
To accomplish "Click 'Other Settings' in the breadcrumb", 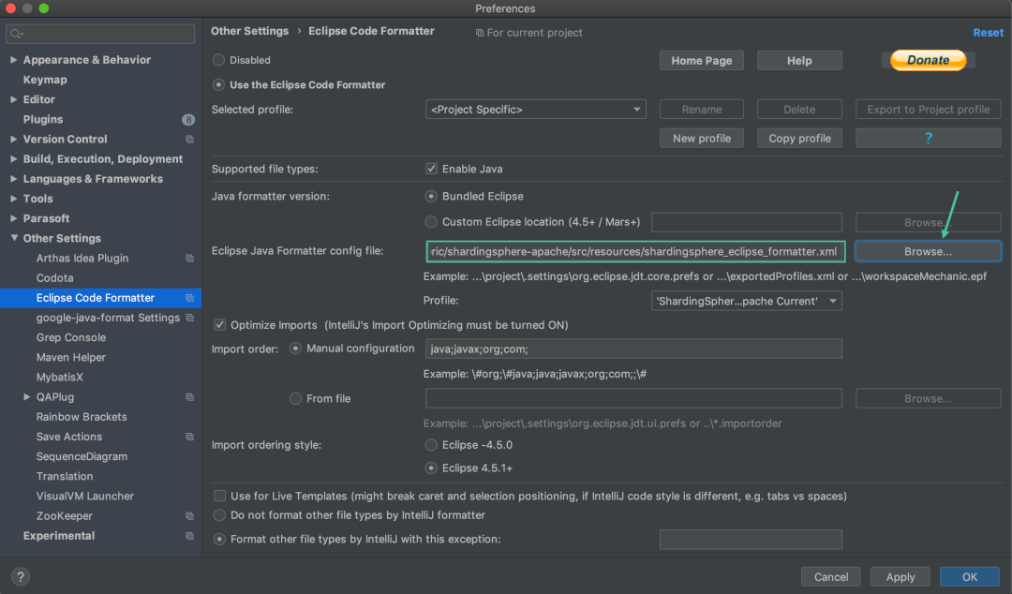I will (249, 31).
